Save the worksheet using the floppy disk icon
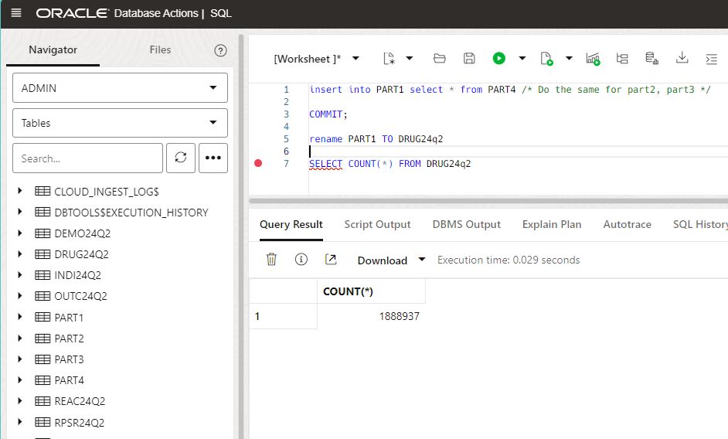Screen dimensions: 728x439 (x=469, y=59)
